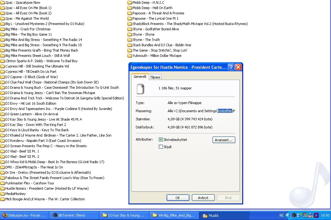Select folder icon for Shyne - The Truth
331x220 pixels.
point(130,40)
